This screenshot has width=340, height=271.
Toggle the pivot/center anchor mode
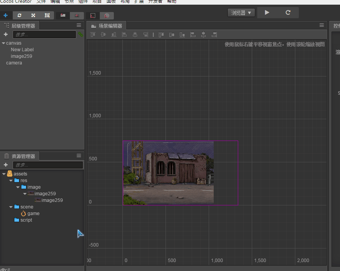pyautogui.click(x=63, y=16)
